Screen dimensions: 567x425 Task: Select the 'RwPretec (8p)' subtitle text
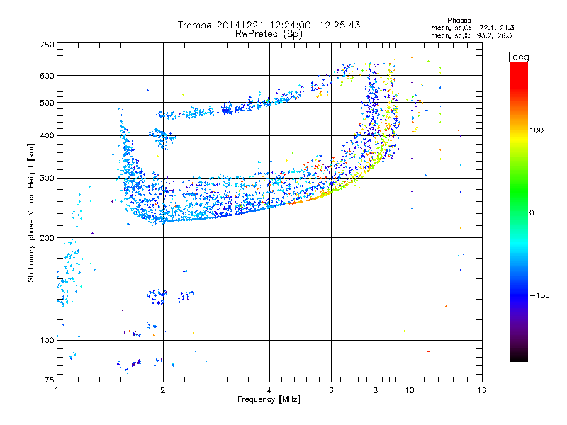pos(269,34)
